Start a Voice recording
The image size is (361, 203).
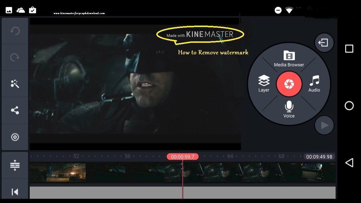[x=289, y=109]
